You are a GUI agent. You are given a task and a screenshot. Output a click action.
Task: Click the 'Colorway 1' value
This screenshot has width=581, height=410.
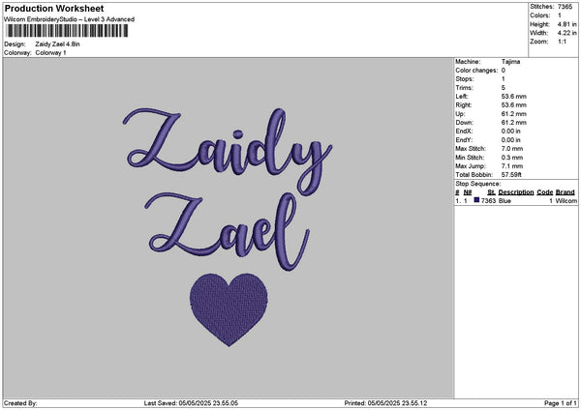click(50, 53)
